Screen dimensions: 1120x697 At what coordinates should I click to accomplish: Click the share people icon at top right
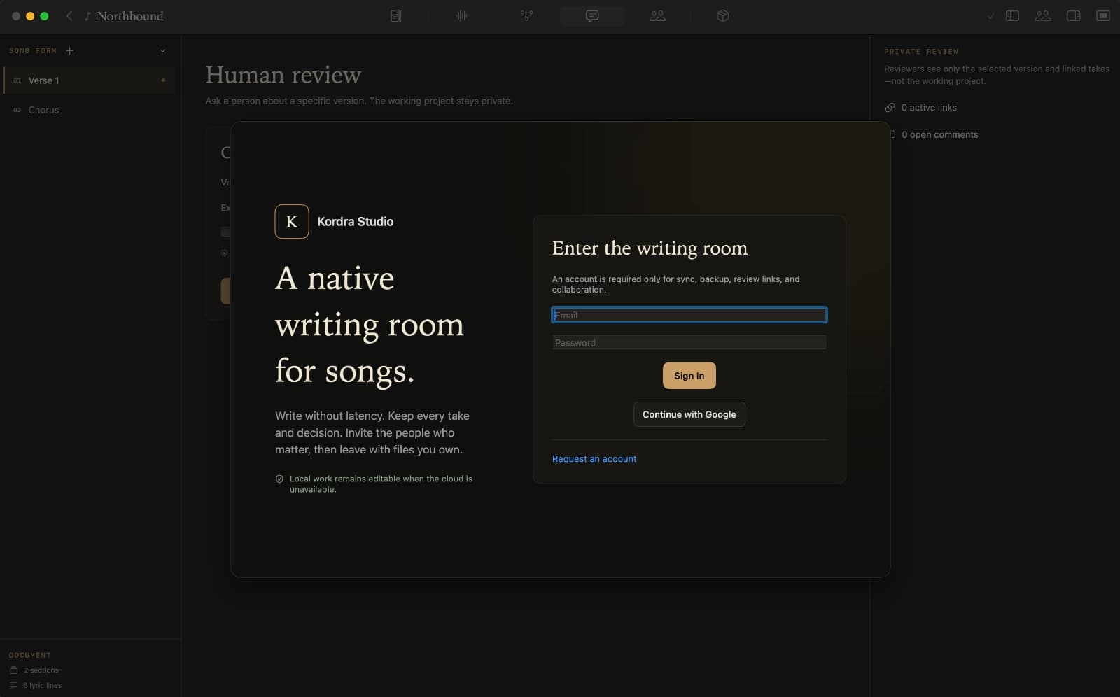1043,16
